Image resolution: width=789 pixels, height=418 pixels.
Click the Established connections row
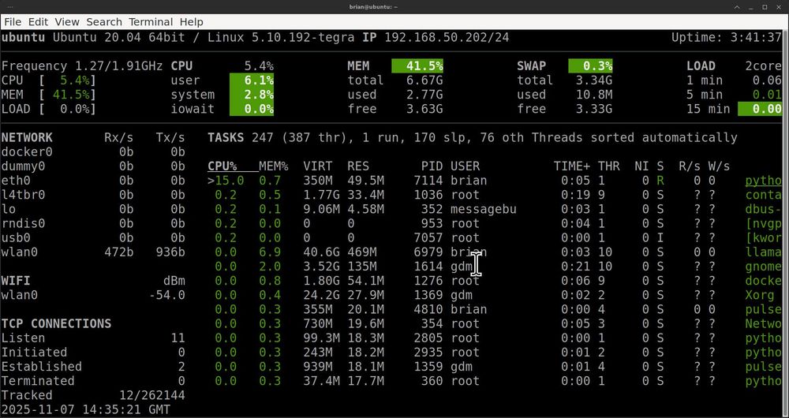[93, 367]
